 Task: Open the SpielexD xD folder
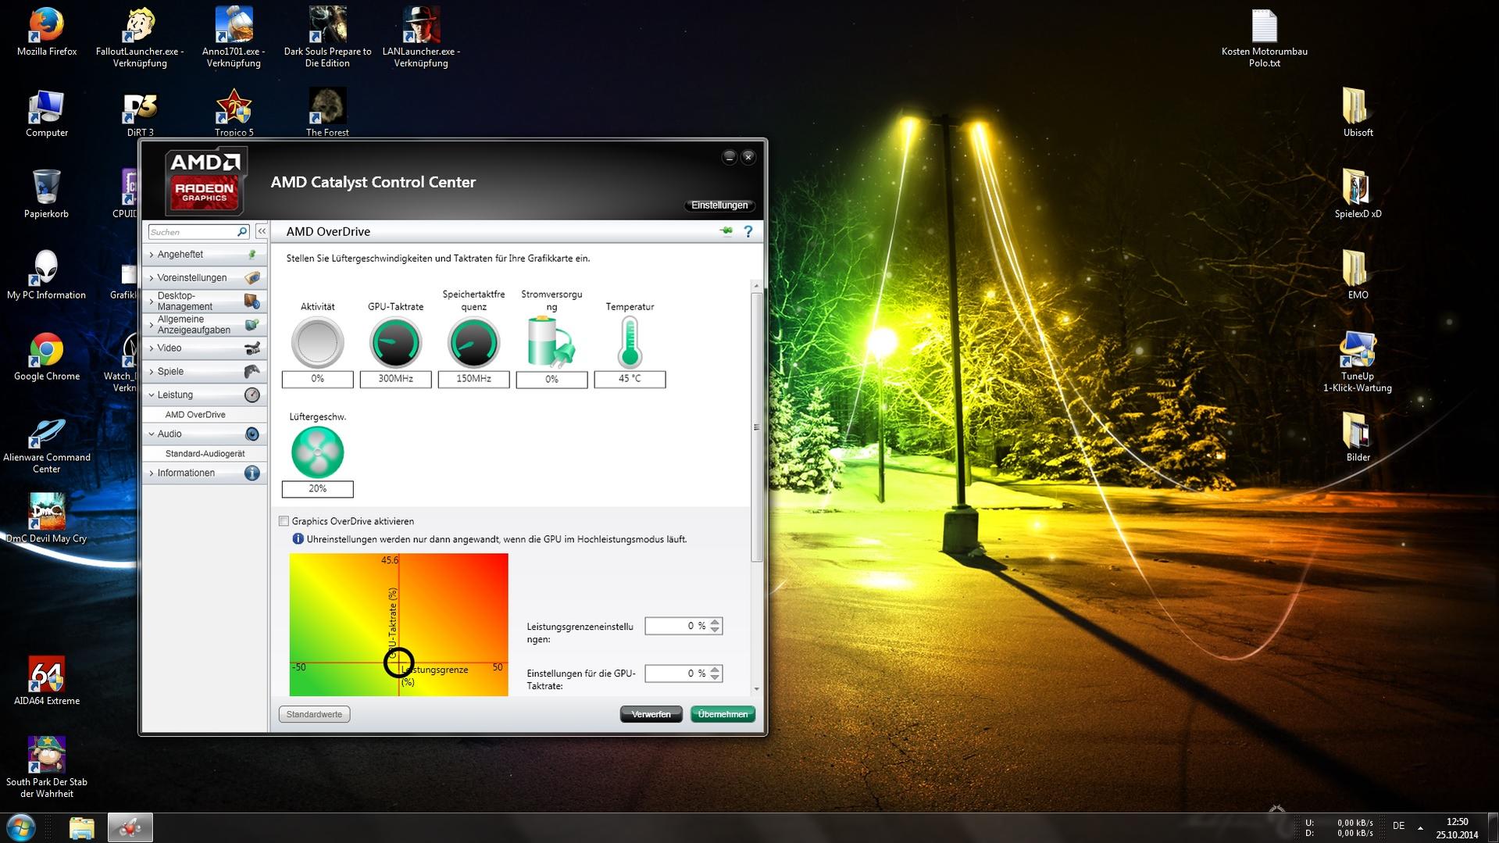tap(1358, 194)
